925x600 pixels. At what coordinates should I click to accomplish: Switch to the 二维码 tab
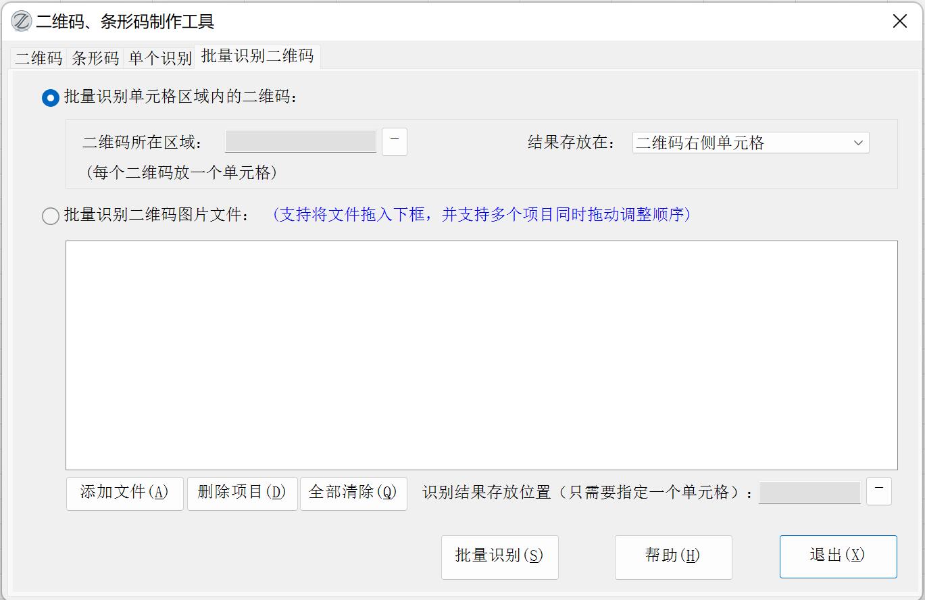39,58
